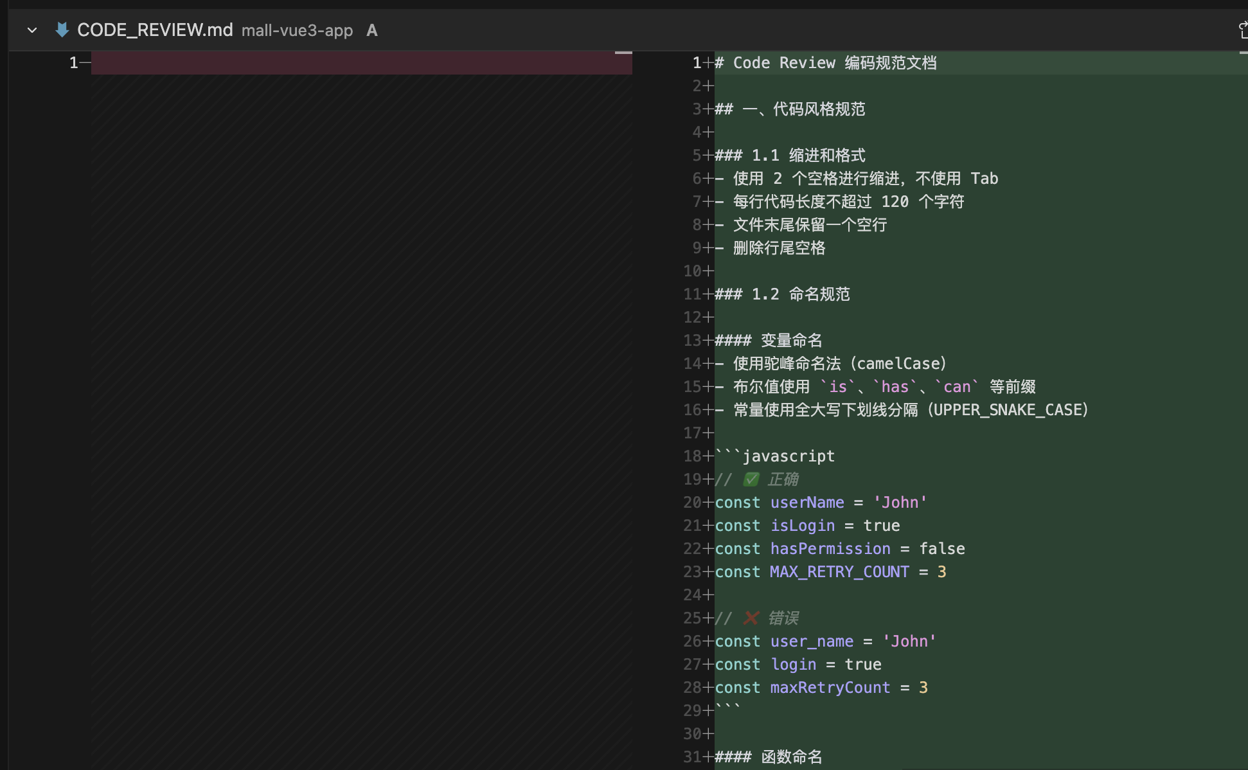The image size is (1248, 770).
Task: Click the green checkmark emoji in the comment
Action: coord(751,479)
